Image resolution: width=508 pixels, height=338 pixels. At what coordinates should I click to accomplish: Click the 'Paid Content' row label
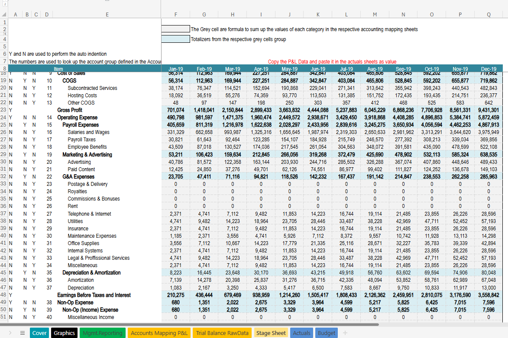[81, 169]
